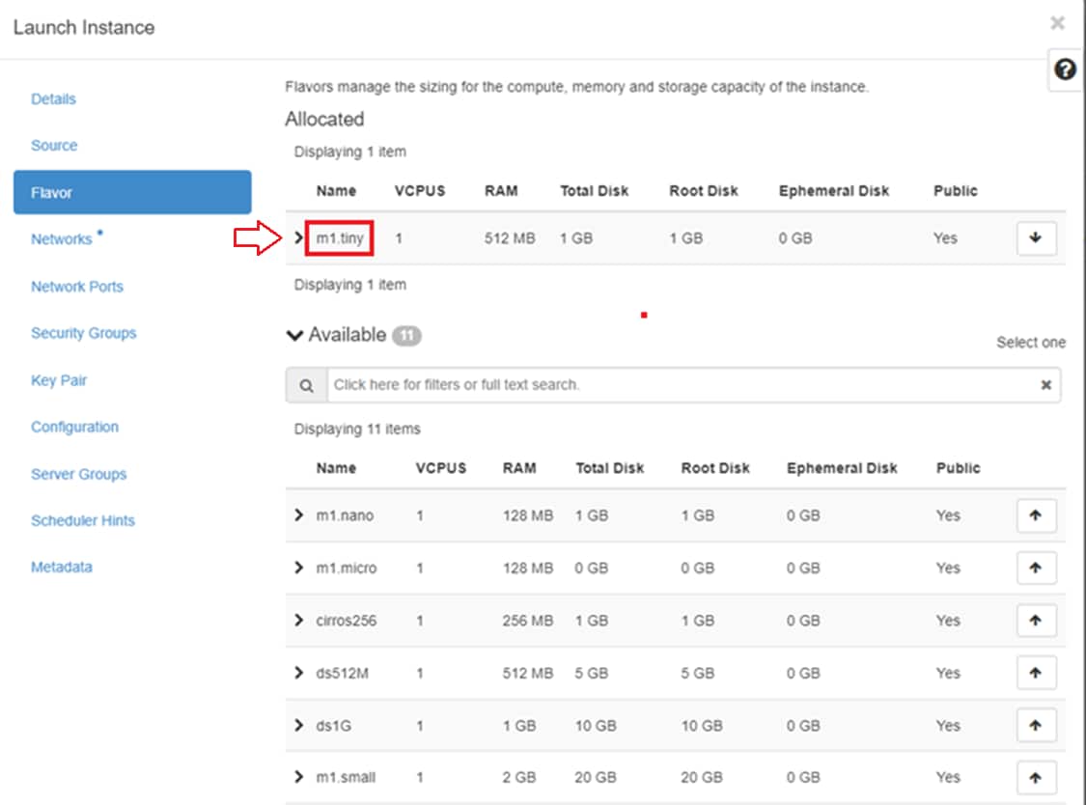Click the Available count badge 11
The image size is (1086, 805).
[406, 336]
